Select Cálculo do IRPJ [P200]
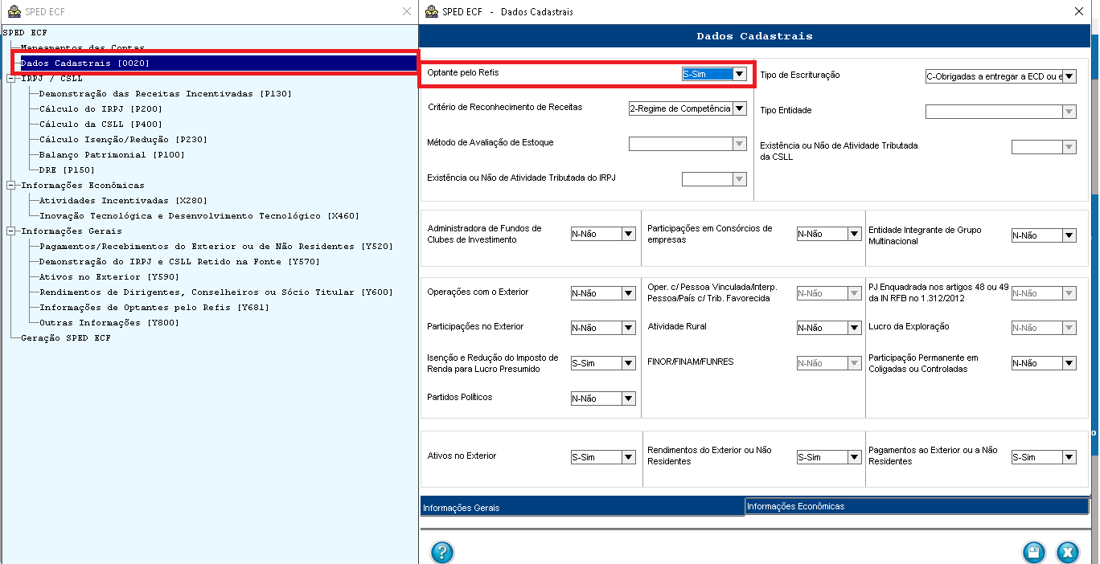The image size is (1100, 564). click(x=101, y=109)
